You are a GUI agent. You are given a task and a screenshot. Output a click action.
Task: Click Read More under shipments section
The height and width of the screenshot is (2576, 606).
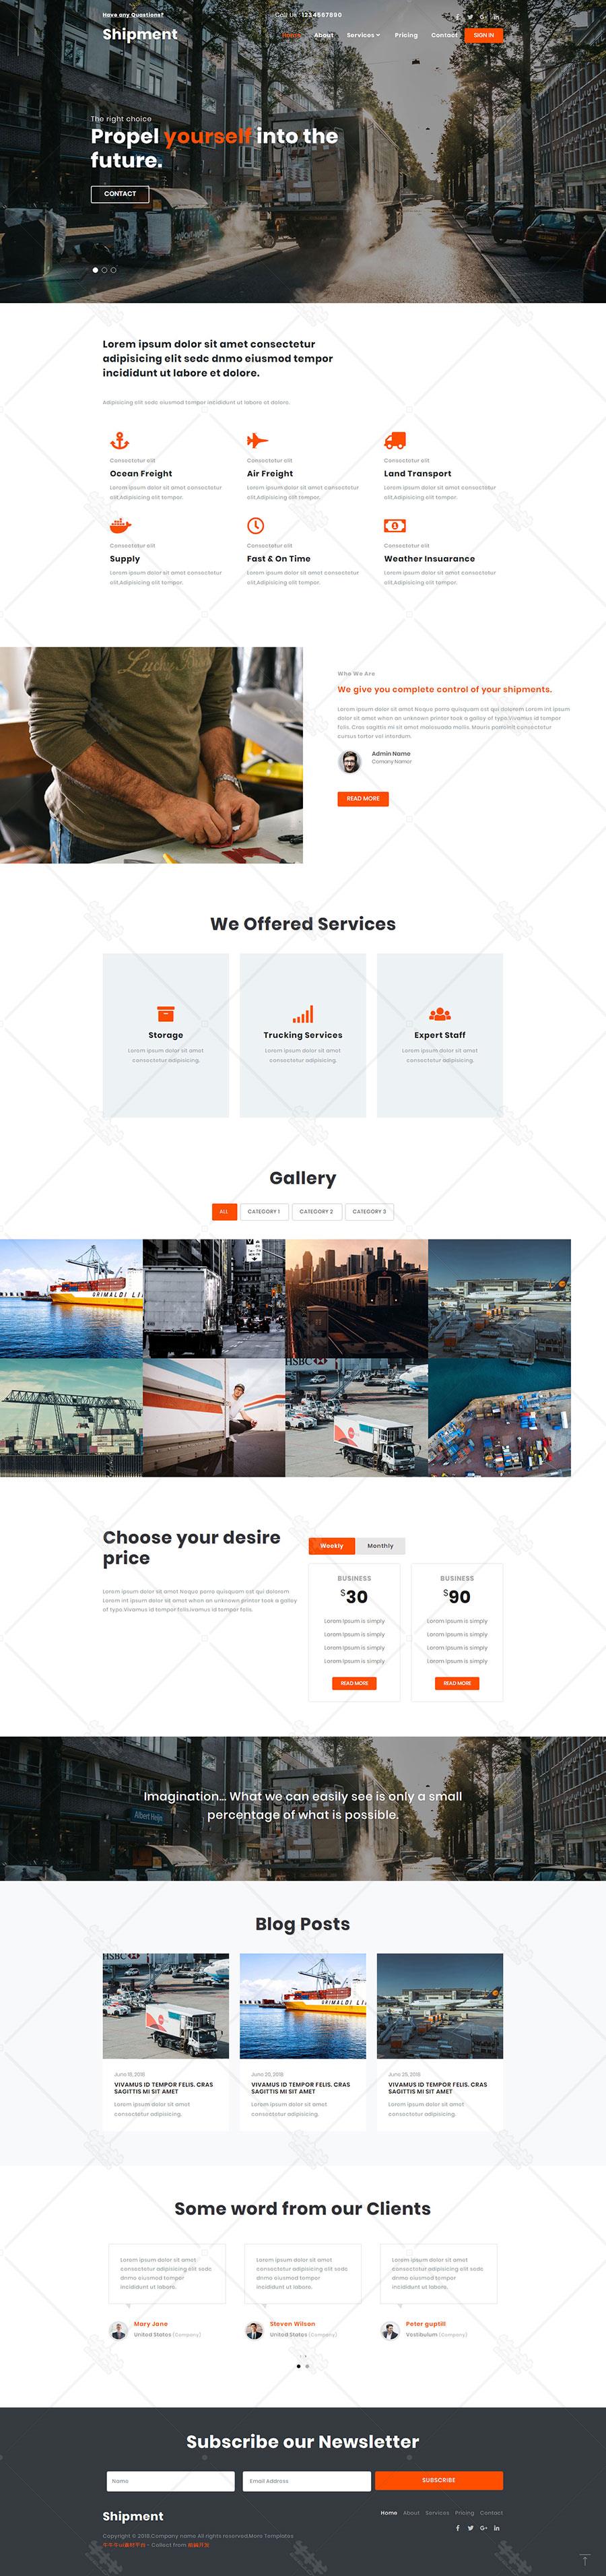[x=363, y=799]
